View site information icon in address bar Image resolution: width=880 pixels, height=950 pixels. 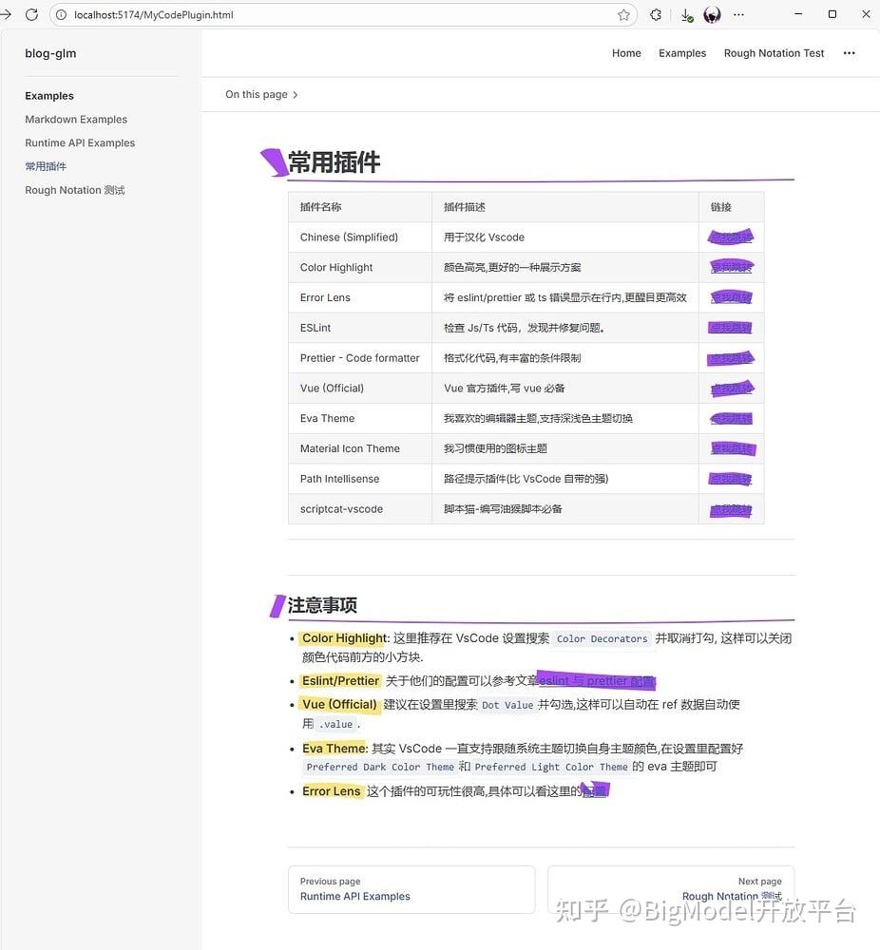click(x=61, y=14)
